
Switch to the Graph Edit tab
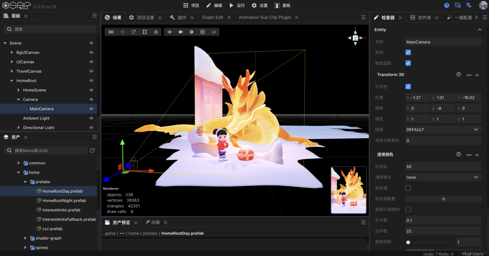point(212,17)
